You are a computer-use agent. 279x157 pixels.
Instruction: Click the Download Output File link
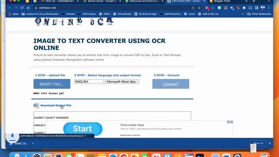pyautogui.click(x=56, y=106)
